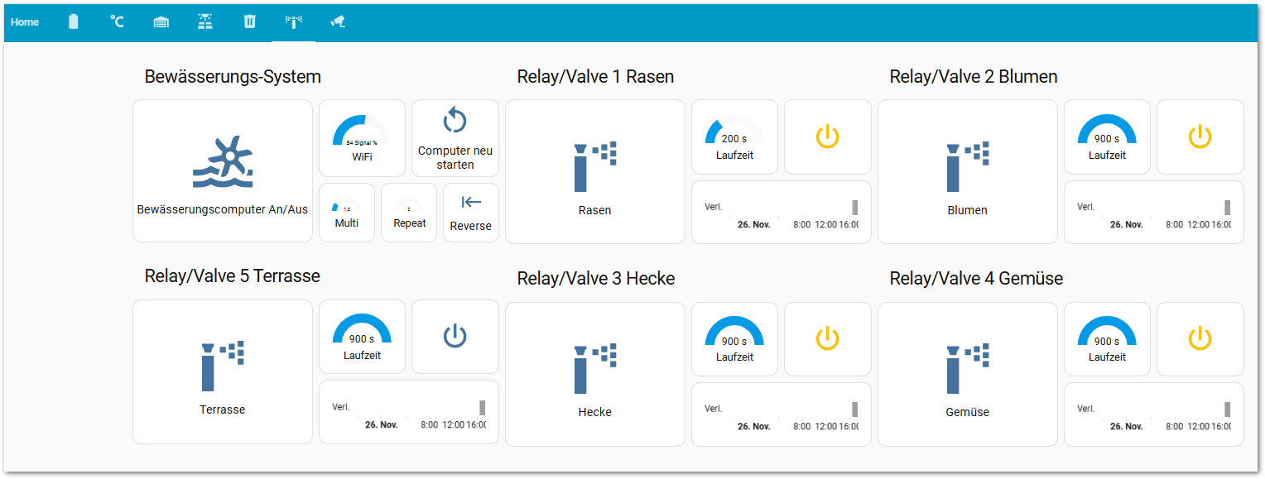Open the Multi gauge card
1265x479 pixels.
(346, 213)
